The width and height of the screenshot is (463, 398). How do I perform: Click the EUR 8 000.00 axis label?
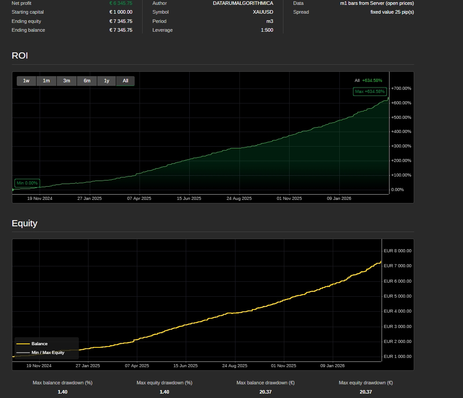pos(397,251)
